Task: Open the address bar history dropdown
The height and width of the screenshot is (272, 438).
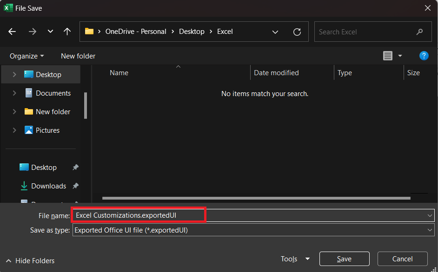Action: point(275,32)
